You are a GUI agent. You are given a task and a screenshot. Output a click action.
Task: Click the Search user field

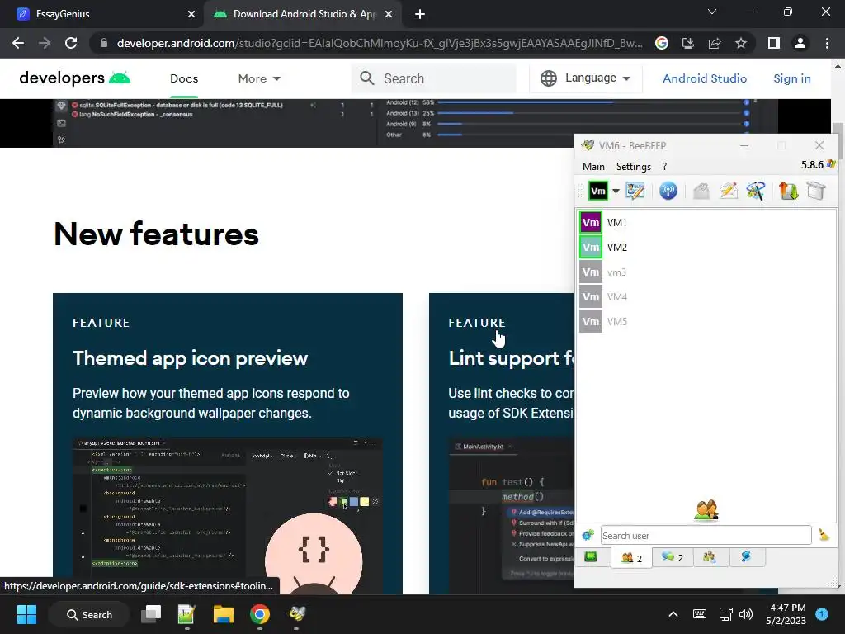[x=706, y=535]
